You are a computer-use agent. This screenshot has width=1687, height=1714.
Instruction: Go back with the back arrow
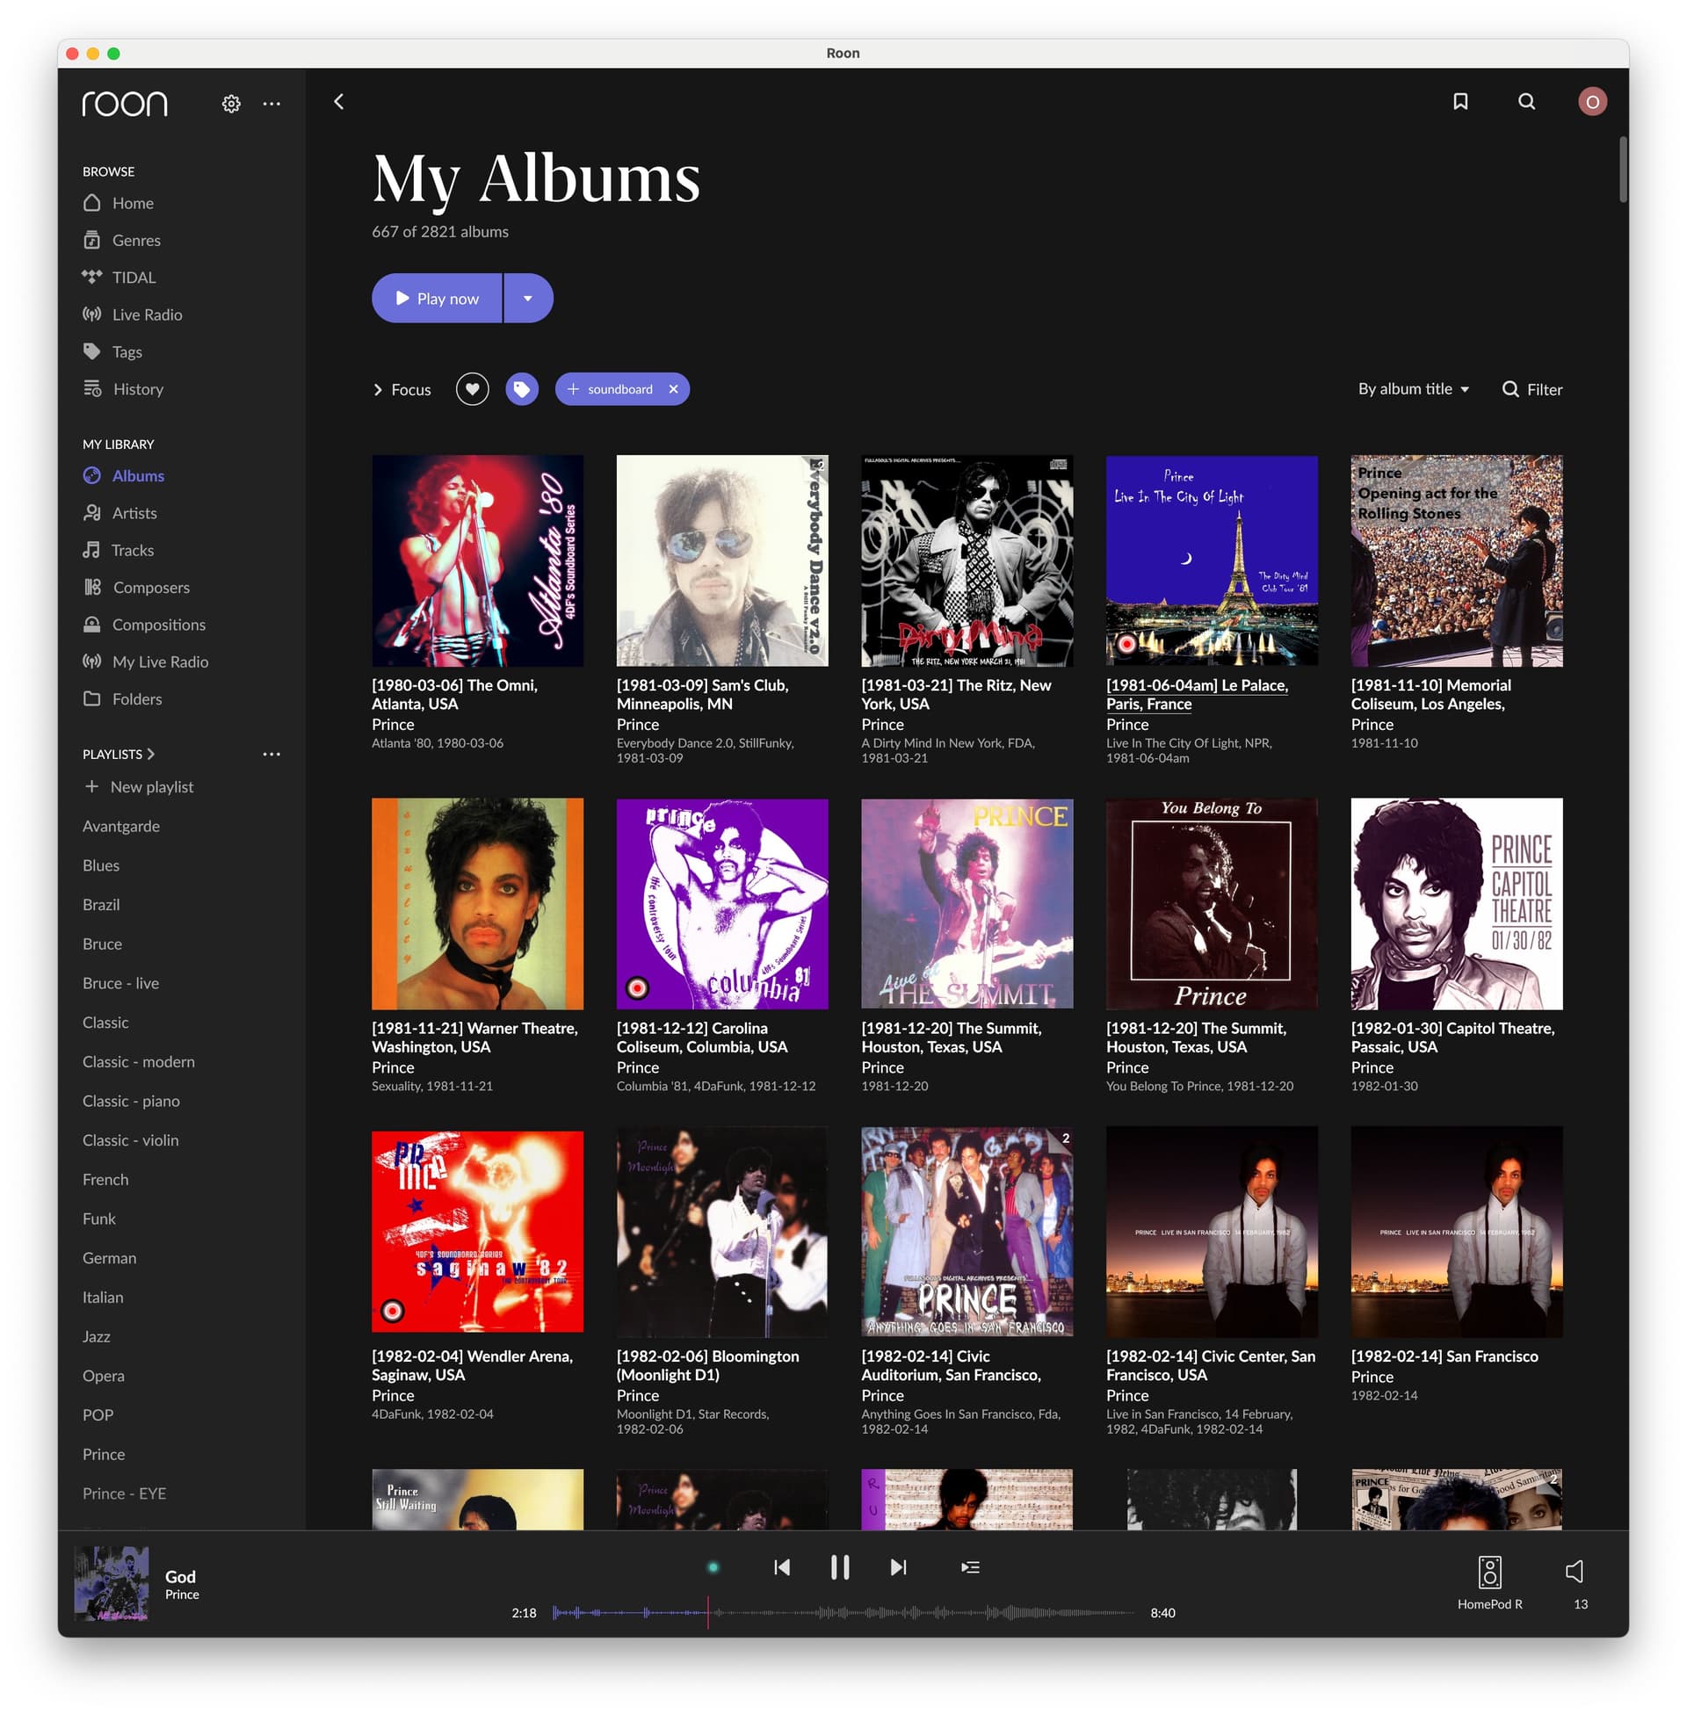coord(338,102)
